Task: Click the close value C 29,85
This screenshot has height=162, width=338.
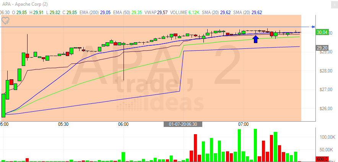Action: coord(70,13)
